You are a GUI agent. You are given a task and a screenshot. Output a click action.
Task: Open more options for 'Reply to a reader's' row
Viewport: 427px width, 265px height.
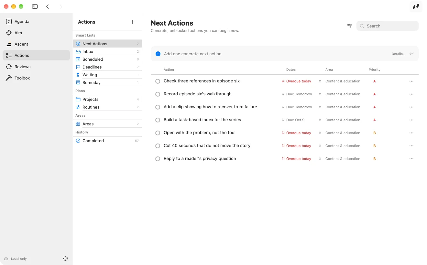tap(411, 159)
